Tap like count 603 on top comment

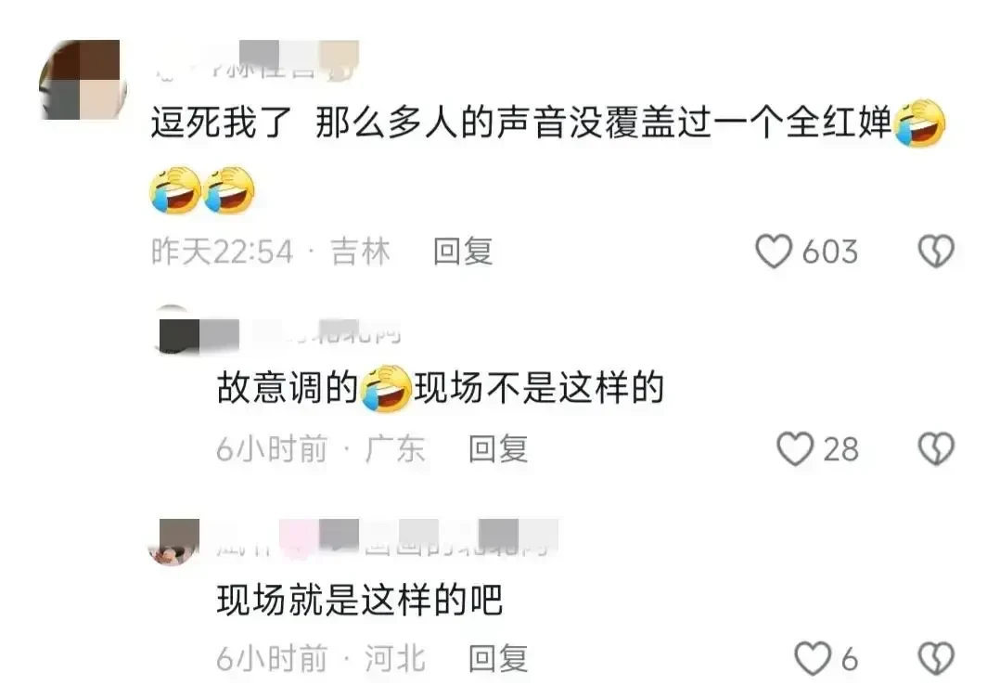click(829, 252)
